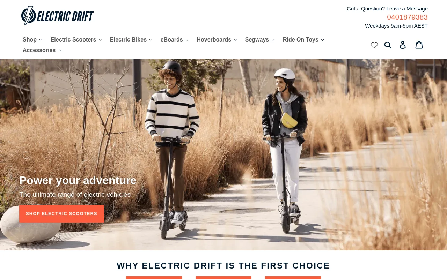Click Got a Question? Leave a Message

coord(387,9)
